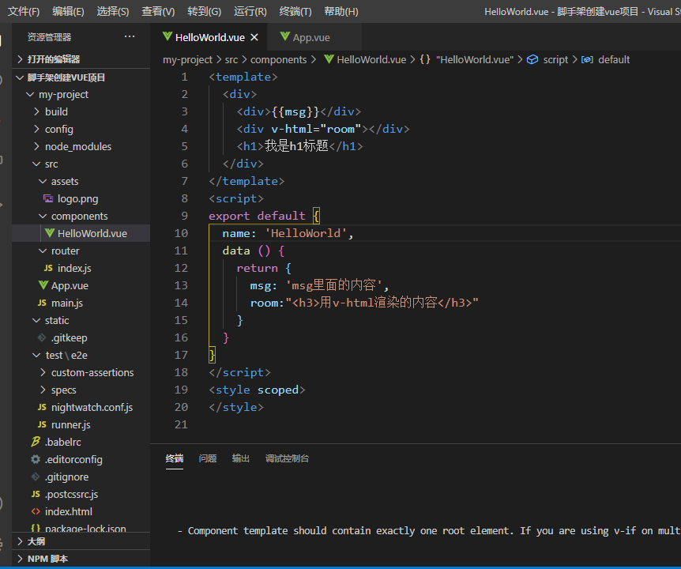The height and width of the screenshot is (569, 681).
Task: Click "room" attribute value on line 4
Action: [x=340, y=129]
